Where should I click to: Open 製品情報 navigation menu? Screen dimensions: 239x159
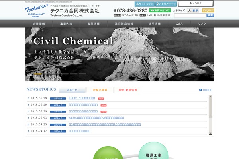tap(94, 24)
